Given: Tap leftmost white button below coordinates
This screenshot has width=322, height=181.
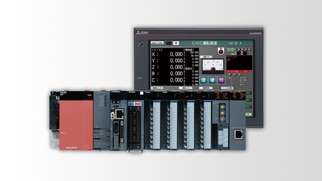Looking at the screenshot, I should pyautogui.click(x=157, y=88).
